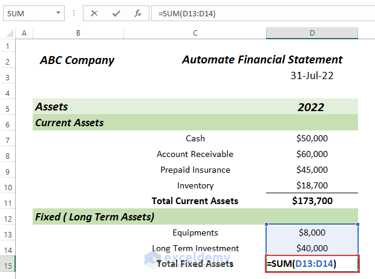Click the ABC Company title cell
Screen dimensions: 375x279
[77, 60]
